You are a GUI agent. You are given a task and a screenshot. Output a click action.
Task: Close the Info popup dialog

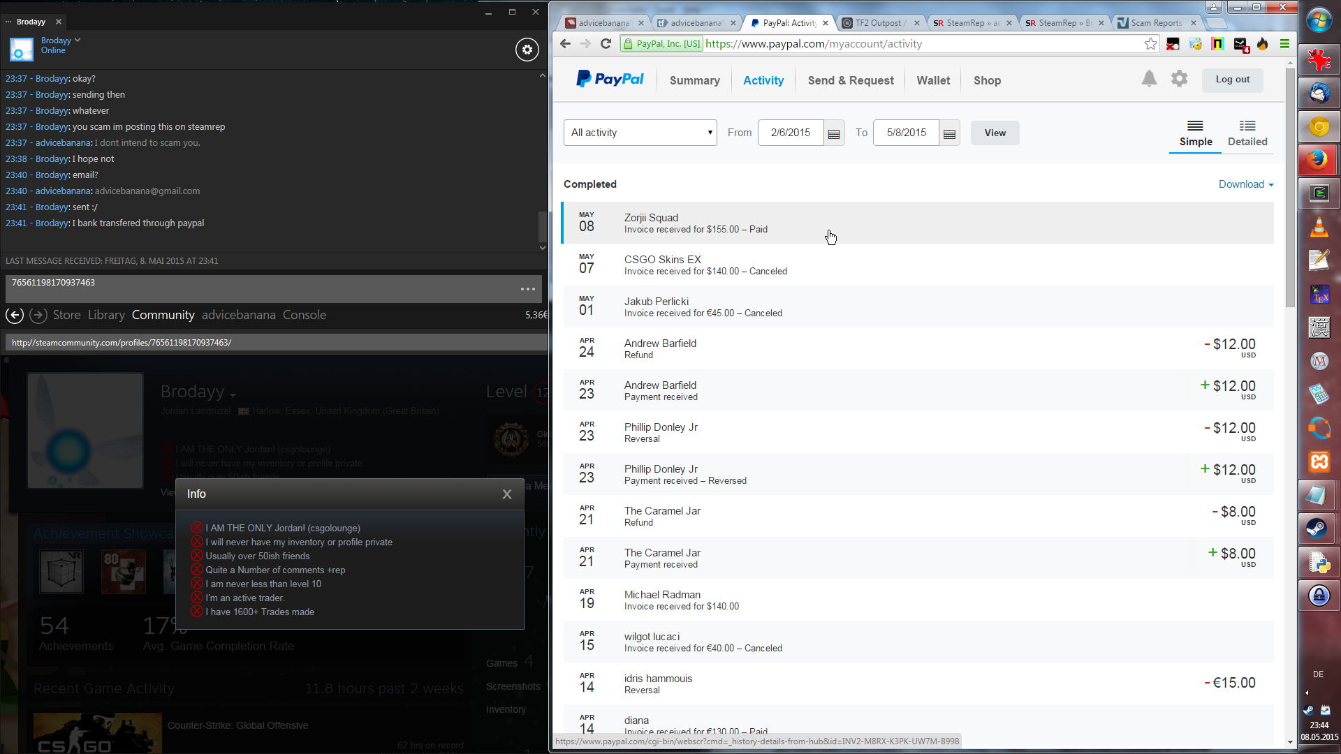[x=507, y=494]
